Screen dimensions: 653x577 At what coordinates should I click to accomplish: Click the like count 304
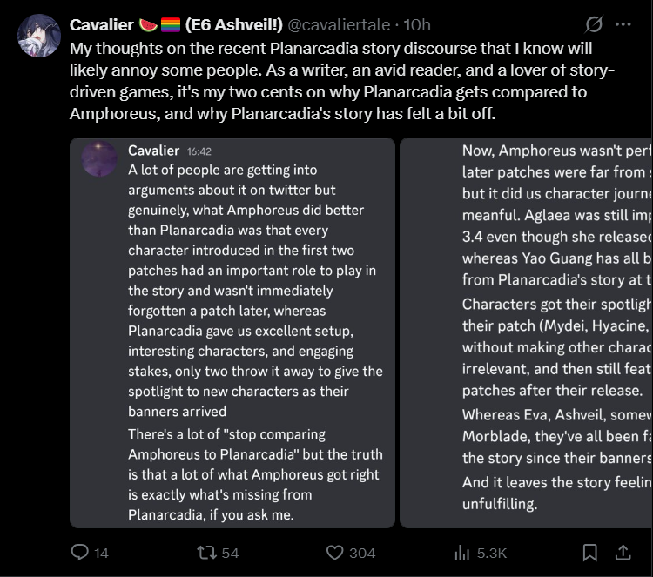(x=362, y=553)
